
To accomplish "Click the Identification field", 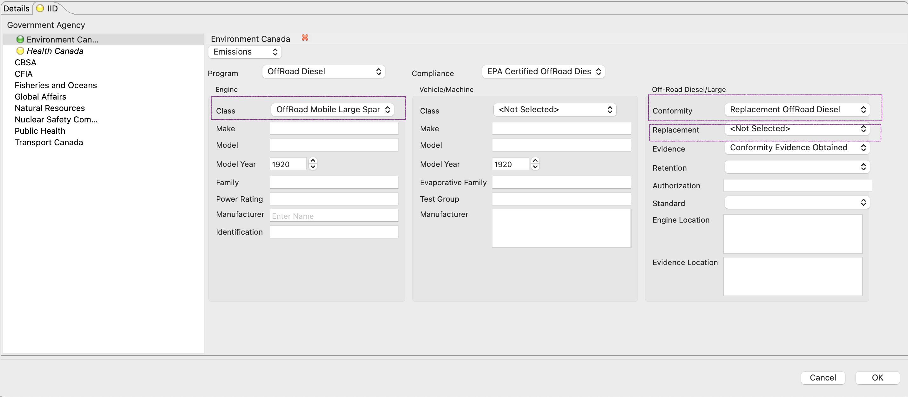I will (334, 232).
